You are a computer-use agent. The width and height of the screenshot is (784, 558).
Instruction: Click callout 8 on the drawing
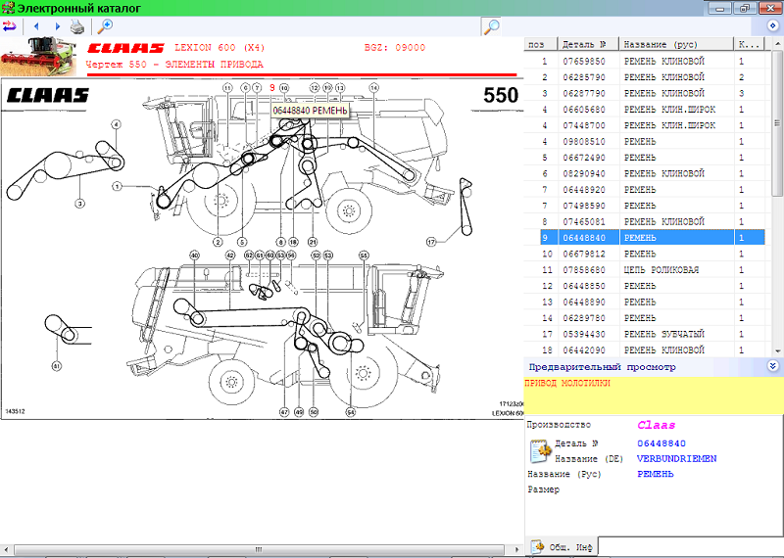(280, 242)
